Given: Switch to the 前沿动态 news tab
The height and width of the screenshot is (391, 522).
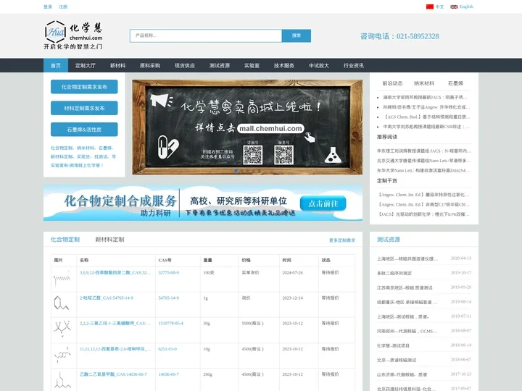Looking at the screenshot, I should (x=392, y=83).
